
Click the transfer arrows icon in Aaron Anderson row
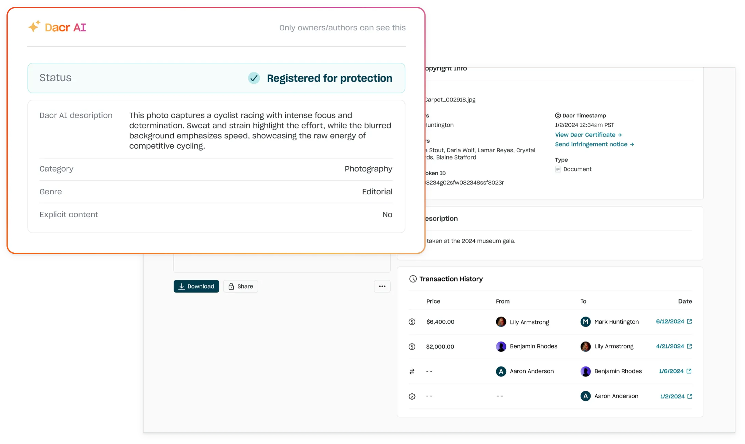tap(412, 372)
